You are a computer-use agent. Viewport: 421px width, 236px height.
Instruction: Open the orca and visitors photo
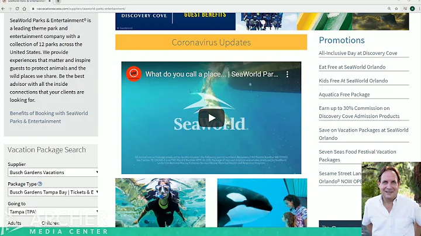pos(262,203)
